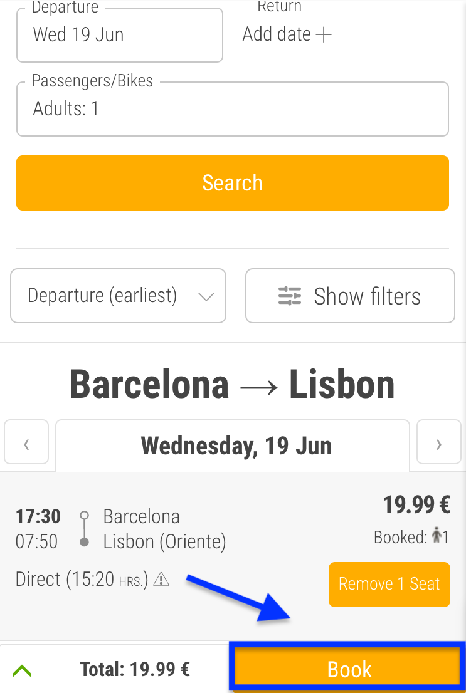Viewport: 466px width, 693px height.
Task: Go to the next day arrow
Action: [x=438, y=442]
